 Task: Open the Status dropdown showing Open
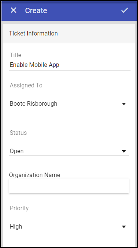click(x=69, y=151)
